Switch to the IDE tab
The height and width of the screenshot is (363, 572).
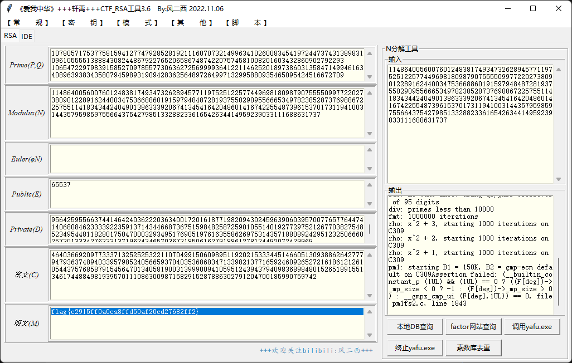(27, 36)
